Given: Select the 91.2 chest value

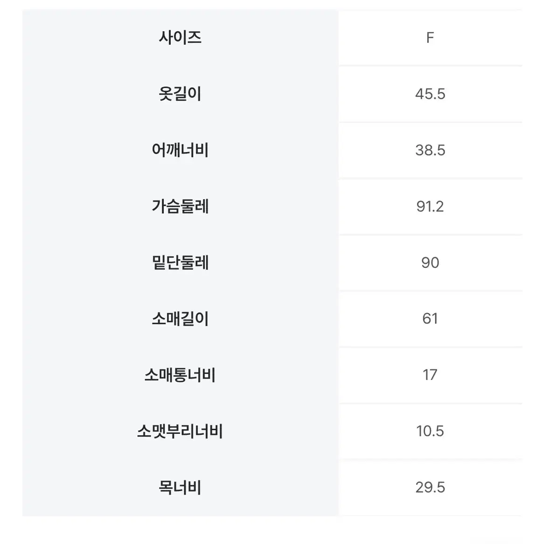Looking at the screenshot, I should (x=430, y=206).
